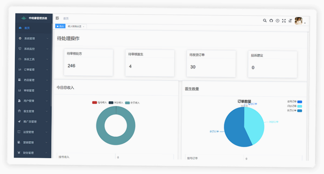Click the dark blue 处方订单 pie slice

235,129
